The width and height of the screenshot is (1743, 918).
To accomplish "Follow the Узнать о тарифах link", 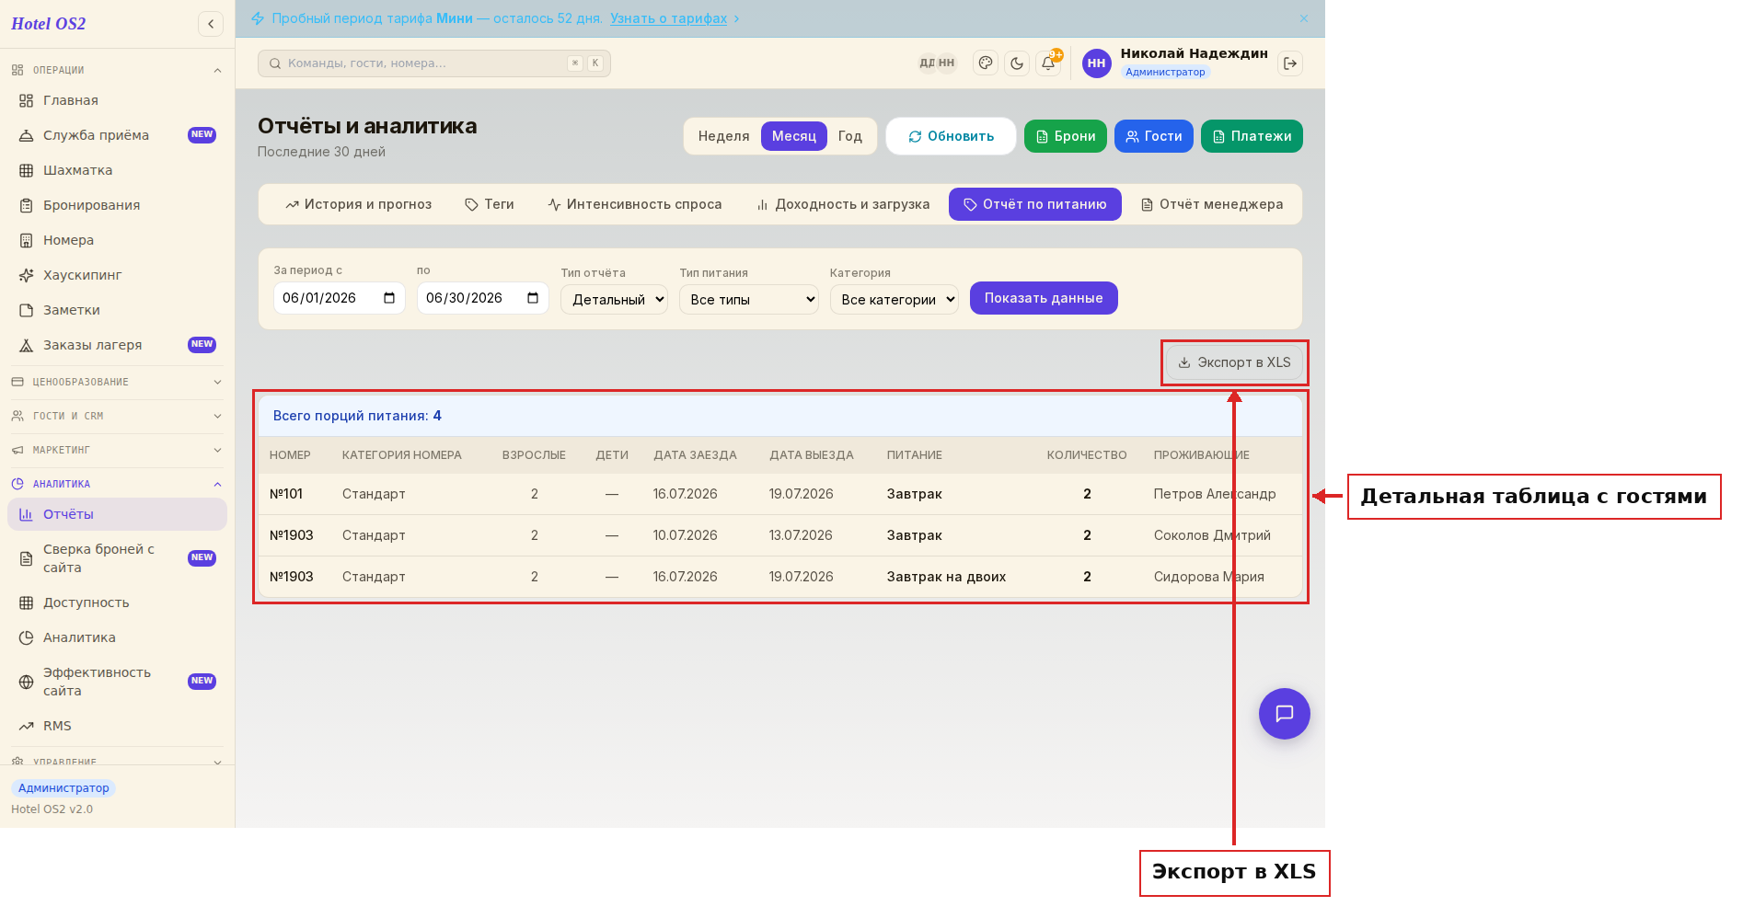I will (669, 18).
